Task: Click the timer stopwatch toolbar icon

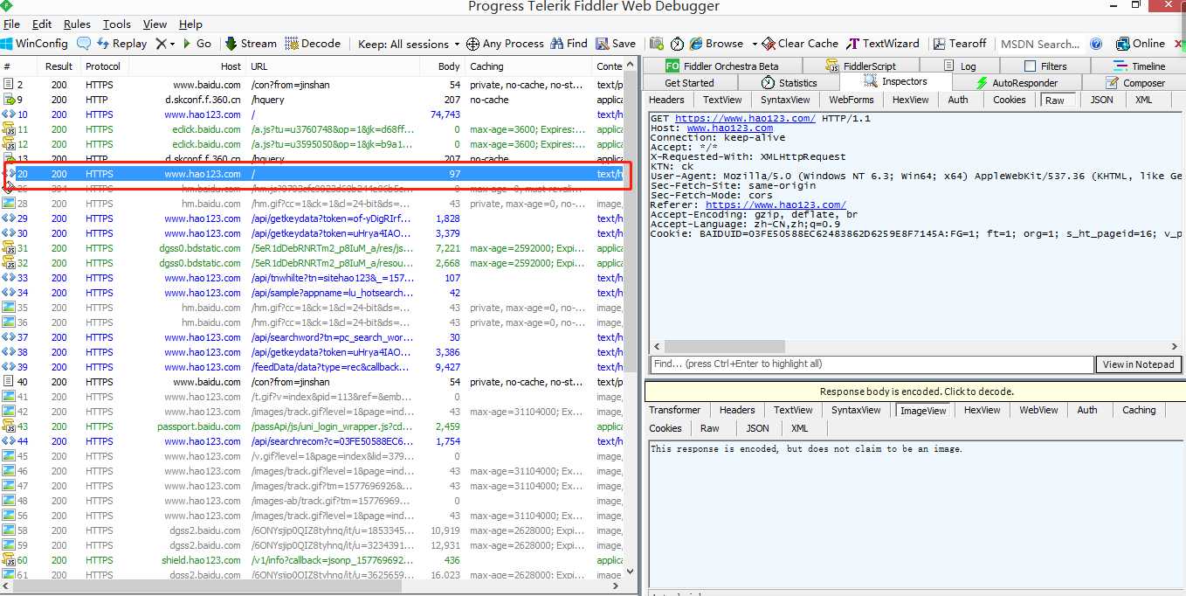Action: (x=677, y=43)
